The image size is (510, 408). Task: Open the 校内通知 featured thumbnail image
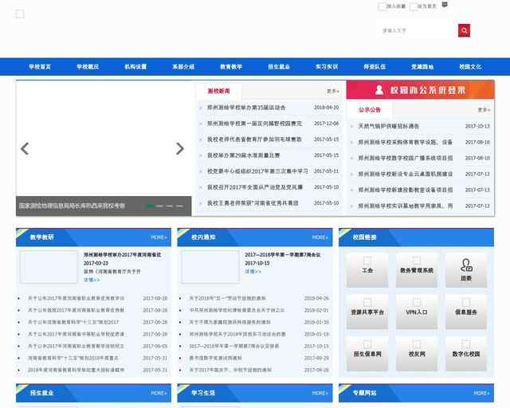click(x=210, y=267)
